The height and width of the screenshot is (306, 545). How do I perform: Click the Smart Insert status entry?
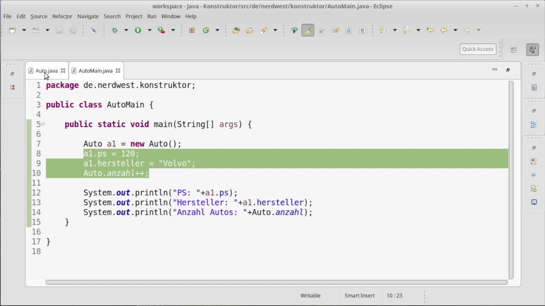(360, 296)
